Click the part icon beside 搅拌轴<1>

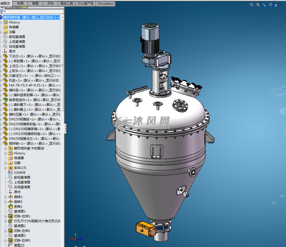[6, 143]
